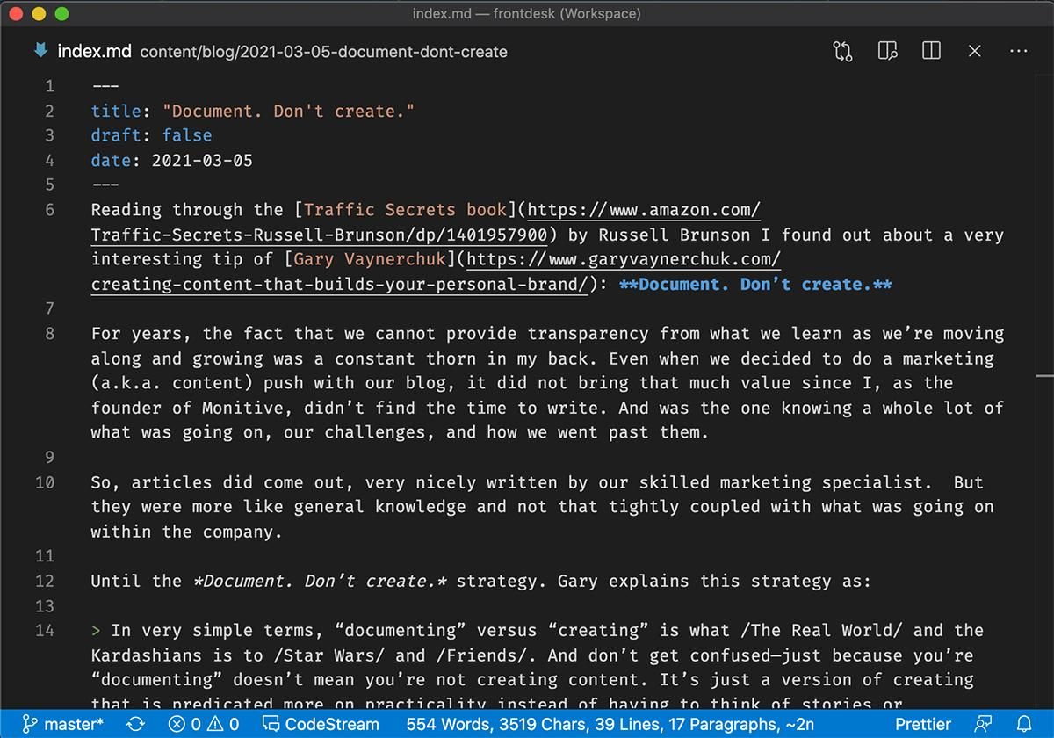Ring the notifications bell icon
This screenshot has width=1054, height=738.
[1023, 725]
